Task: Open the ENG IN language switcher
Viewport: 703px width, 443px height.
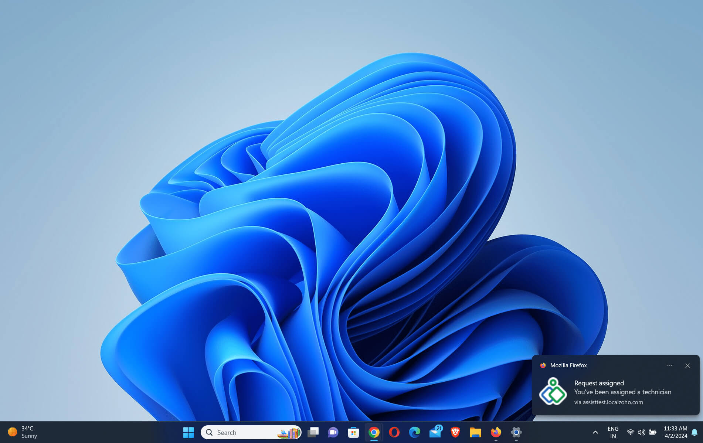Action: 613,432
